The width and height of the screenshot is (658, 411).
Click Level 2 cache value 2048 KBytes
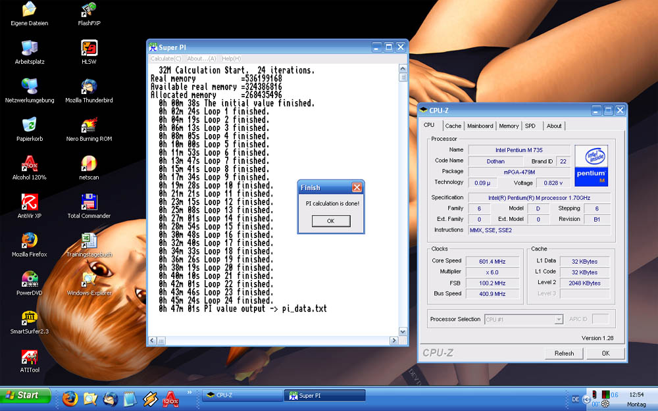point(584,283)
